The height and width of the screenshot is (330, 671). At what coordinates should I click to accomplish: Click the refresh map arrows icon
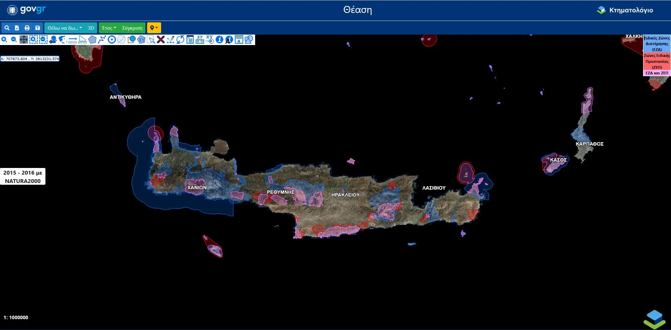pyautogui.click(x=180, y=40)
